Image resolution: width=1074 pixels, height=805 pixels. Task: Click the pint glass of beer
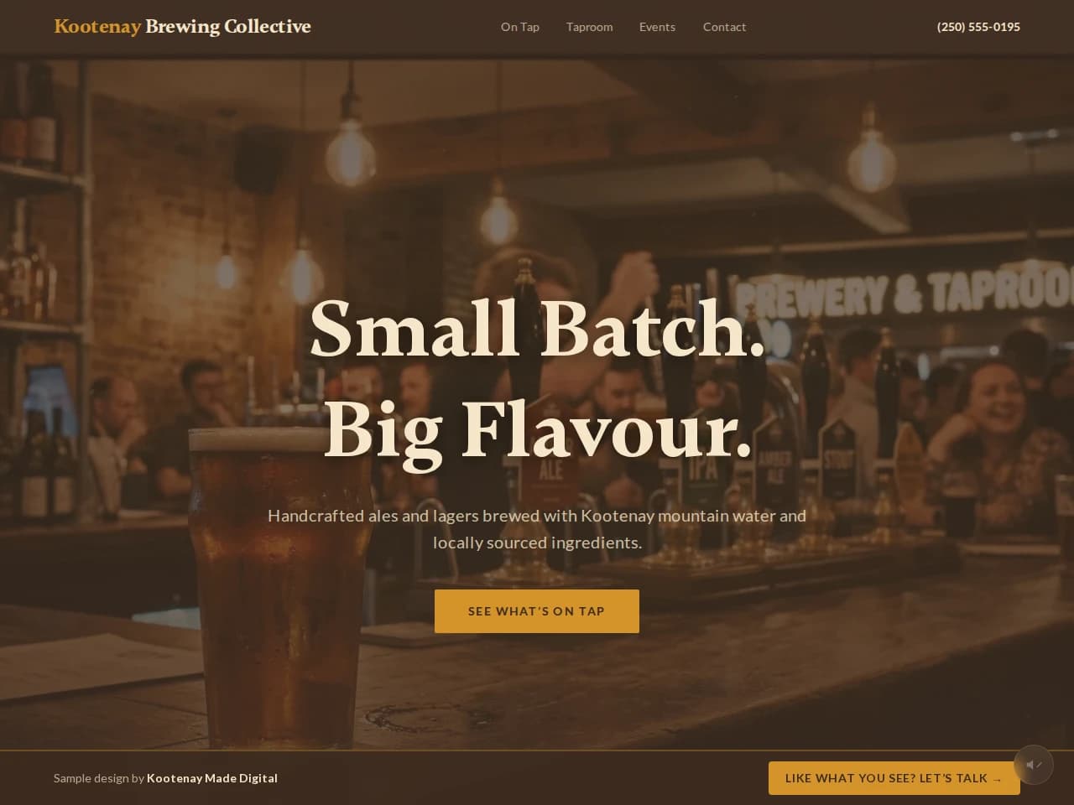click(278, 587)
